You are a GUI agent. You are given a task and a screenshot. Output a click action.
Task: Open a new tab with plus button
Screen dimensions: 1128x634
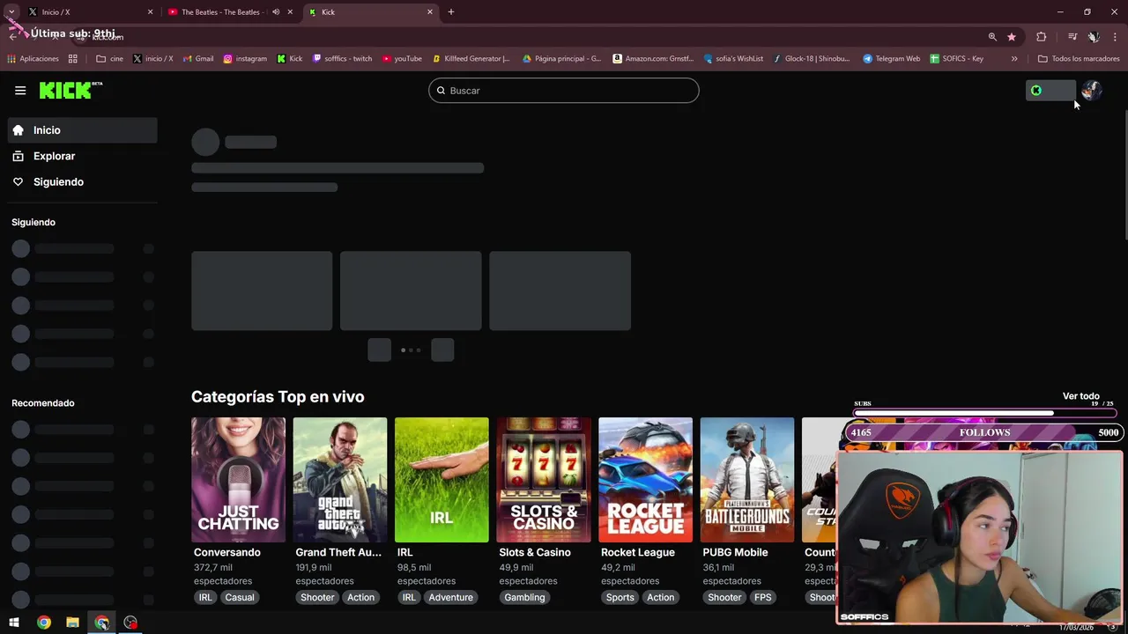point(451,12)
